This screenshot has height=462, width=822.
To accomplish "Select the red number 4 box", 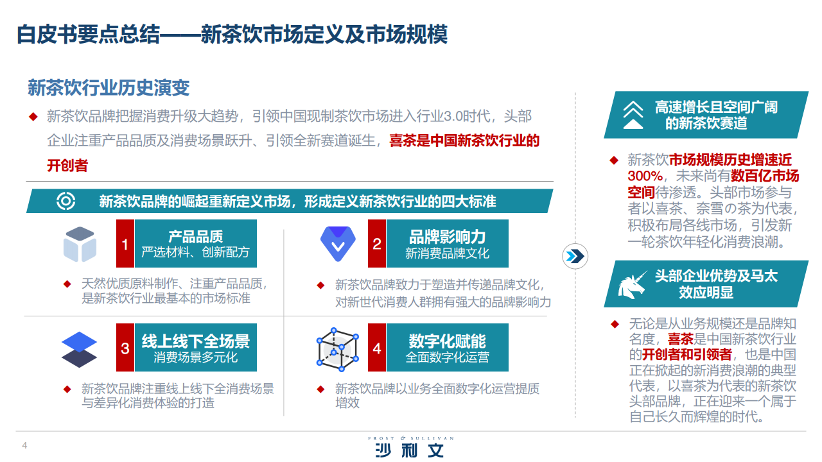I will pyautogui.click(x=377, y=347).
